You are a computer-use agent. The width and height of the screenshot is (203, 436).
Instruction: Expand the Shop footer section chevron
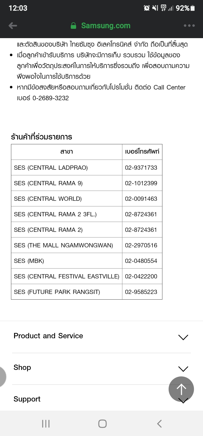[x=183, y=369]
